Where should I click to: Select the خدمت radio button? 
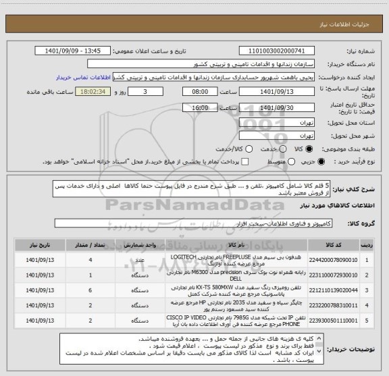pos(283,149)
